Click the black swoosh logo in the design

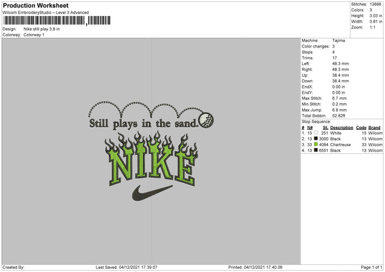(152, 193)
